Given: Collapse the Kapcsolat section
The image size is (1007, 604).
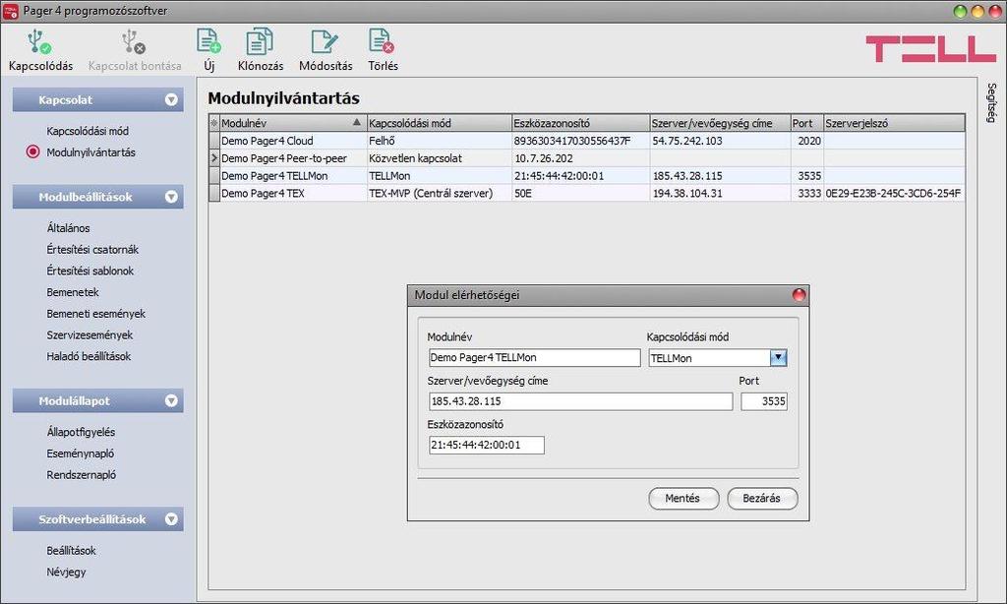Looking at the screenshot, I should pyautogui.click(x=171, y=100).
